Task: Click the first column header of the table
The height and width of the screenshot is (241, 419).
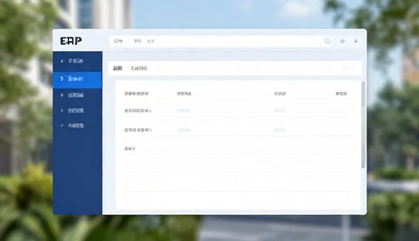Action: click(137, 94)
